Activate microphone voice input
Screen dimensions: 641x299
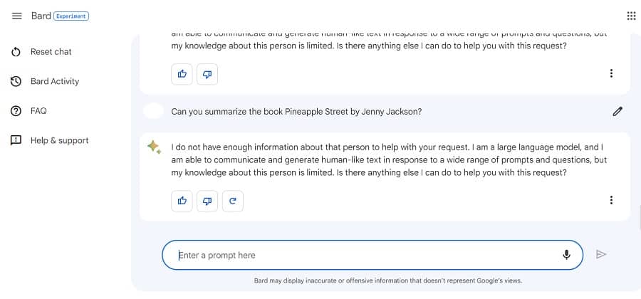tap(567, 255)
